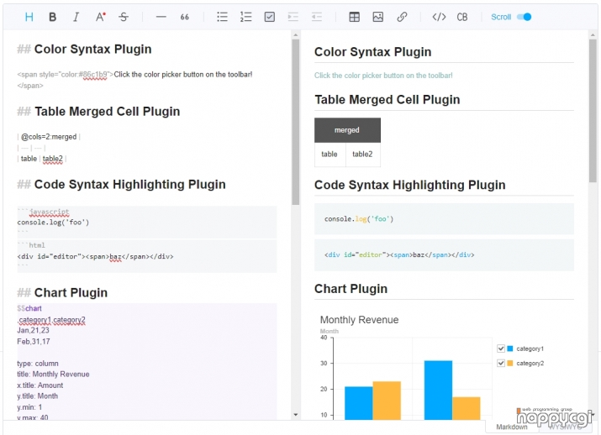
Task: Click 'type: column' line in editor
Action: pos(38,364)
